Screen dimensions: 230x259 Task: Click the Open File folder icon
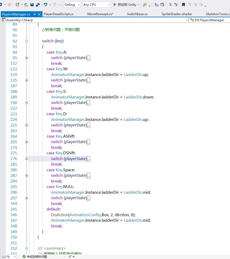coord(26,5)
